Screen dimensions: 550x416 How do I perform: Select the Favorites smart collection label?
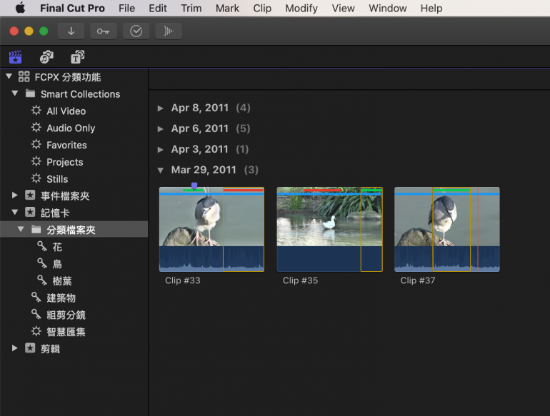tap(66, 145)
